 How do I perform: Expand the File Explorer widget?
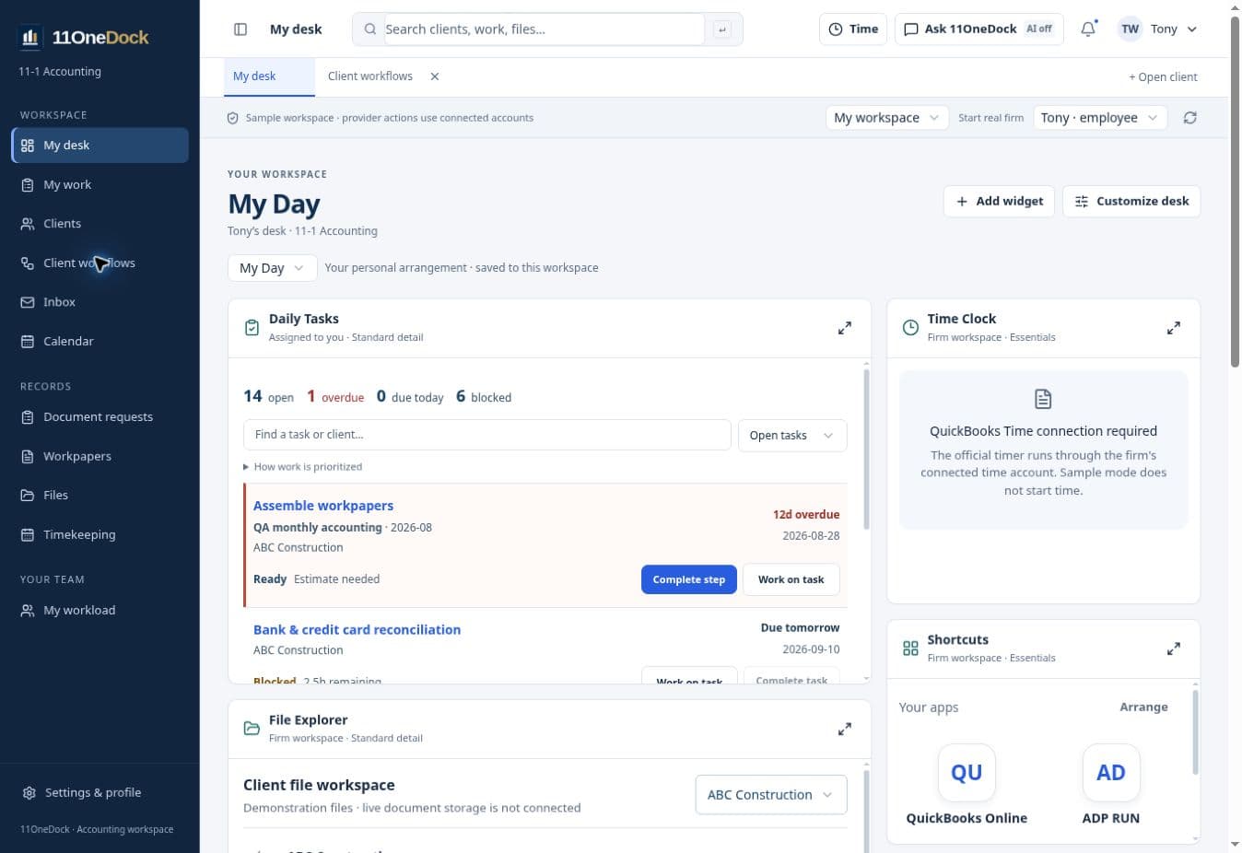click(x=844, y=729)
